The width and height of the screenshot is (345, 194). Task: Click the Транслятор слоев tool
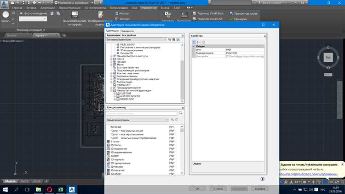click(x=243, y=13)
